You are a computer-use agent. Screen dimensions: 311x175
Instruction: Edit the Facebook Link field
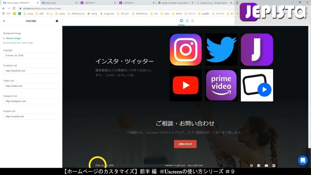[31, 71]
